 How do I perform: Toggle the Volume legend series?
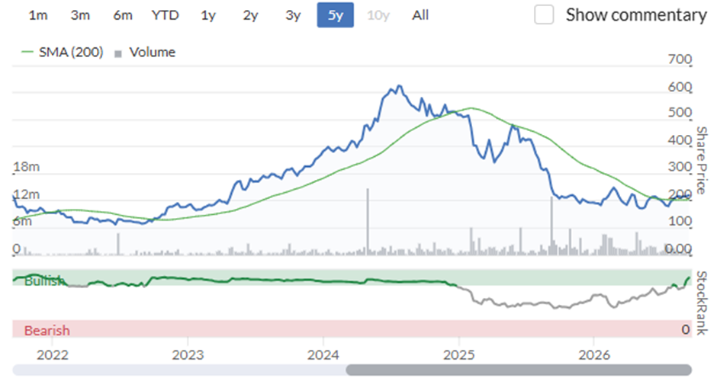pos(145,52)
